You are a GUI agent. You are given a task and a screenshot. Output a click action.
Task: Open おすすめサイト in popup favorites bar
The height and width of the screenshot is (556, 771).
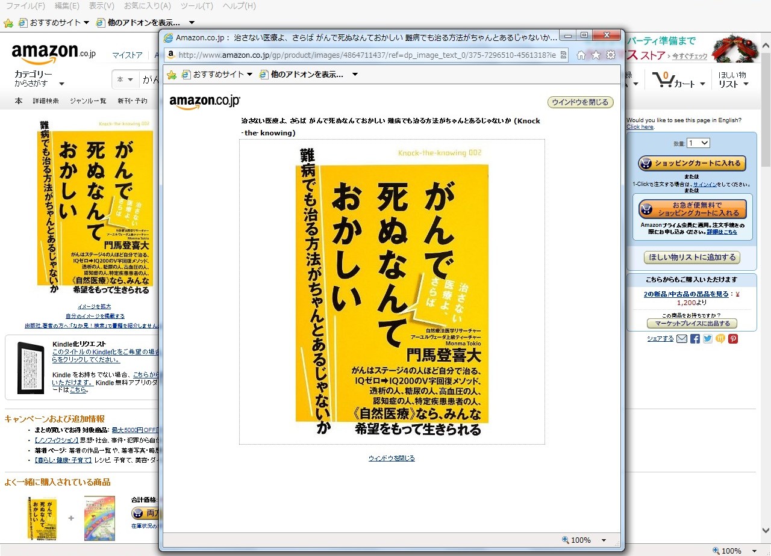(x=217, y=75)
